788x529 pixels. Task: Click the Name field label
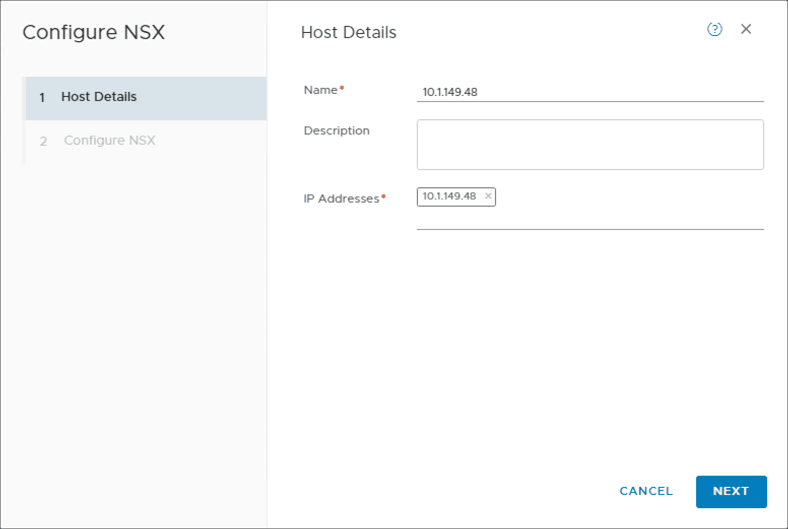coord(320,90)
